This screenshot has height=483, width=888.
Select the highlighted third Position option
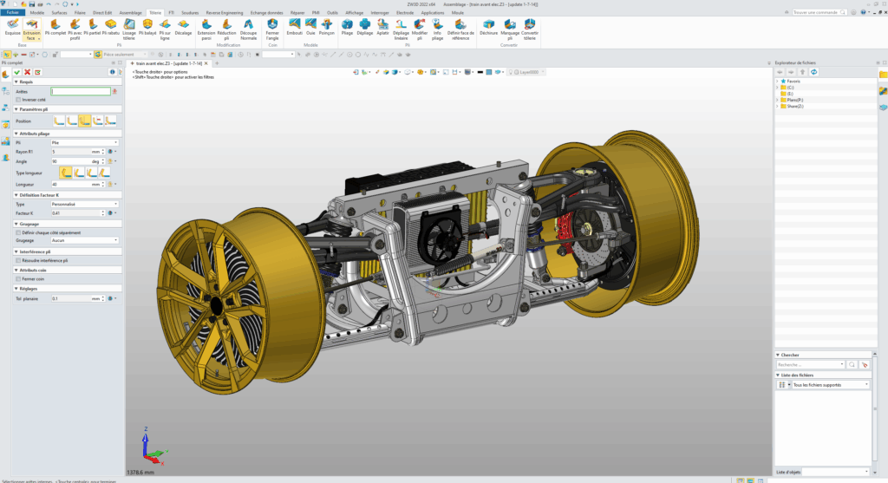pyautogui.click(x=85, y=121)
